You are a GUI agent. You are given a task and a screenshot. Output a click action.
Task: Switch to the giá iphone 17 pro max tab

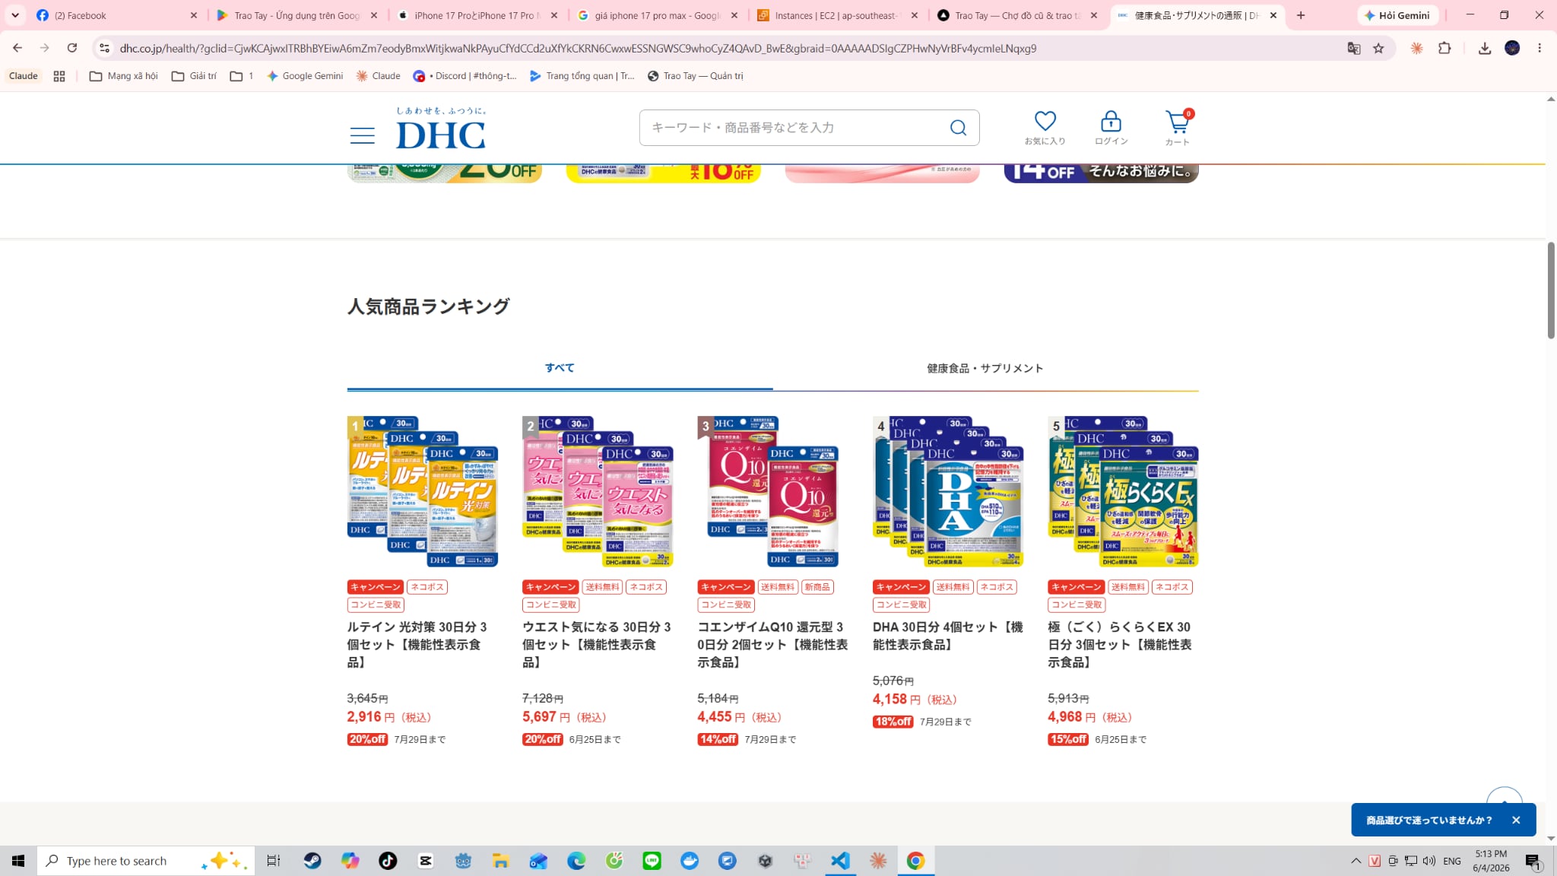[657, 15]
